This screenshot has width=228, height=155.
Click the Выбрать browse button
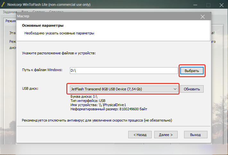pyautogui.click(x=192, y=71)
